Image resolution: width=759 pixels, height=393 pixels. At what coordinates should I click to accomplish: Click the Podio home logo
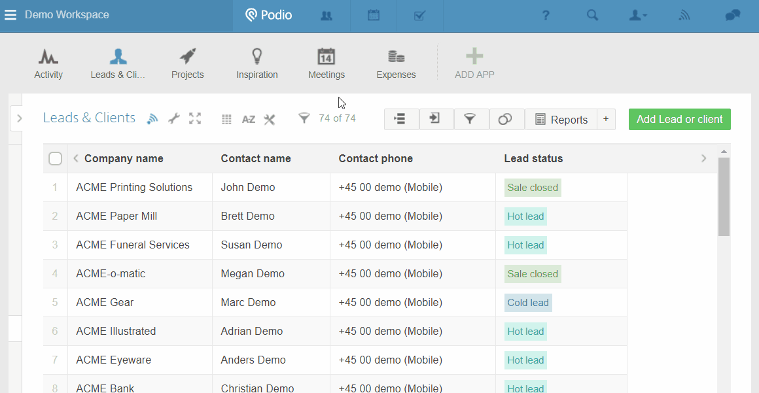(x=269, y=15)
